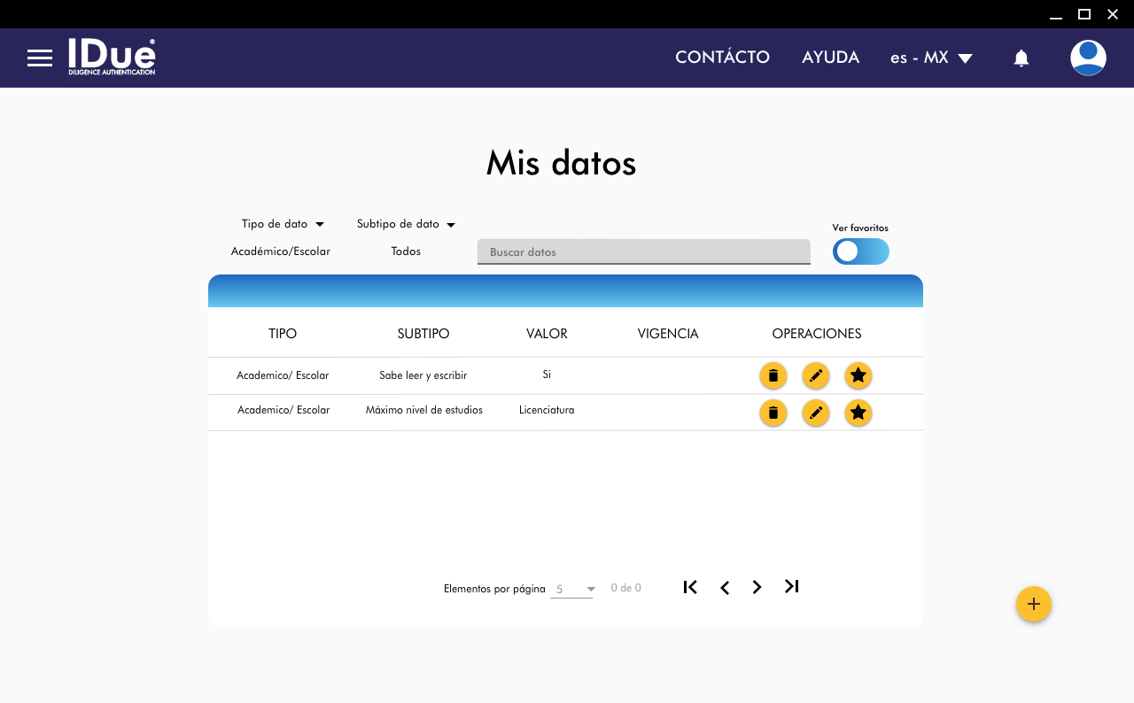1134x703 pixels.
Task: Expand the 'Subtipo de dato' dropdown
Action: (406, 224)
